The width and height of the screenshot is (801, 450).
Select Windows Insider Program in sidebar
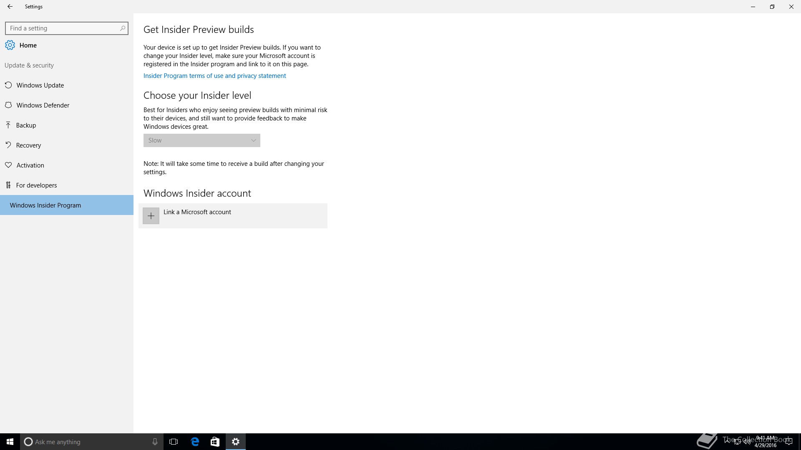[67, 205]
